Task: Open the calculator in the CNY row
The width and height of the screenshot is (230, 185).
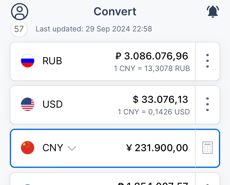Action: point(207,148)
